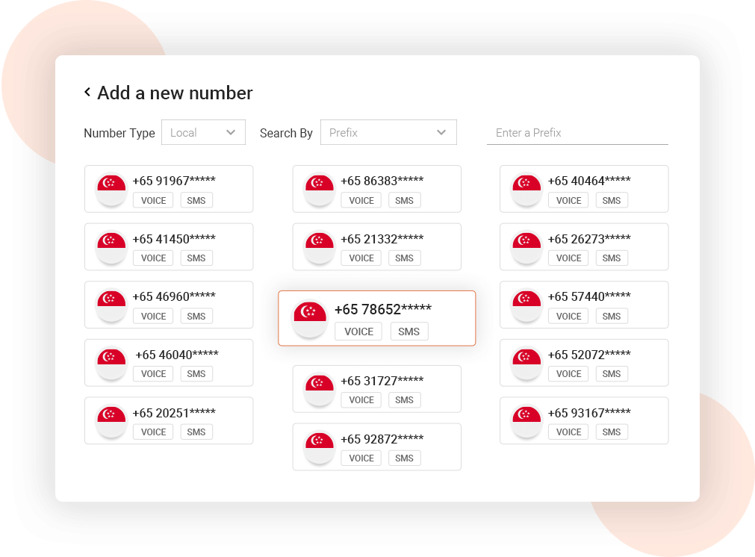755x557 pixels.
Task: Toggle SMS capability on +65 46960*****
Action: coord(196,316)
